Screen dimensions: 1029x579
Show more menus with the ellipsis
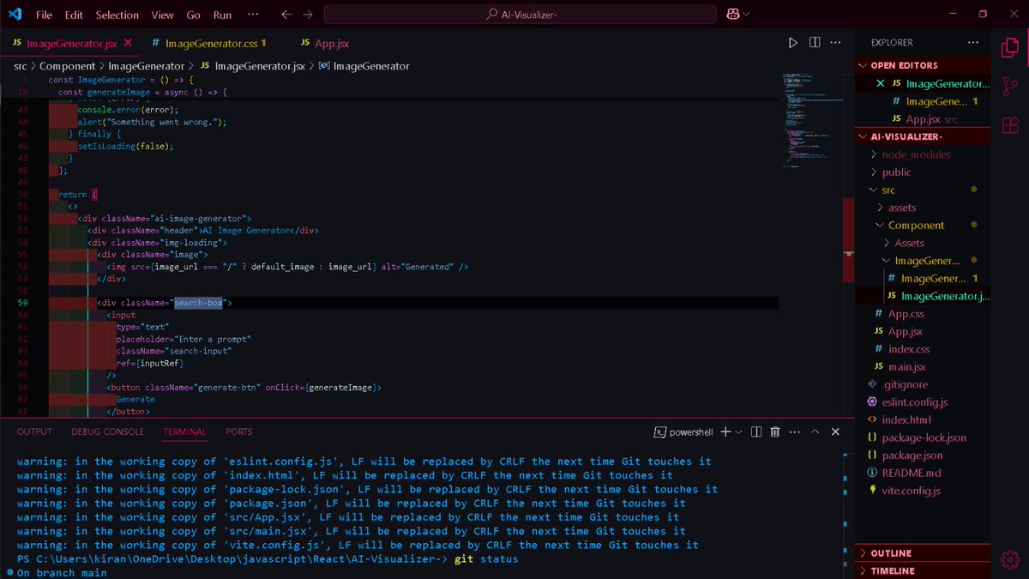coord(252,15)
